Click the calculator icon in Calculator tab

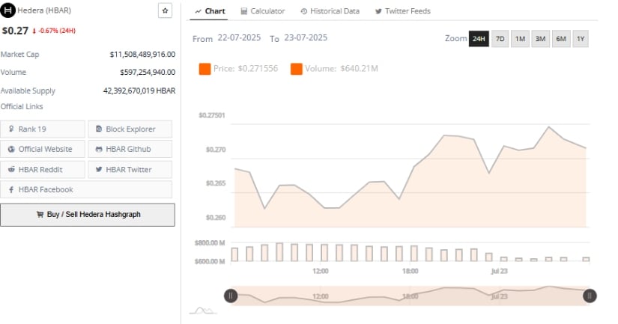pos(244,11)
